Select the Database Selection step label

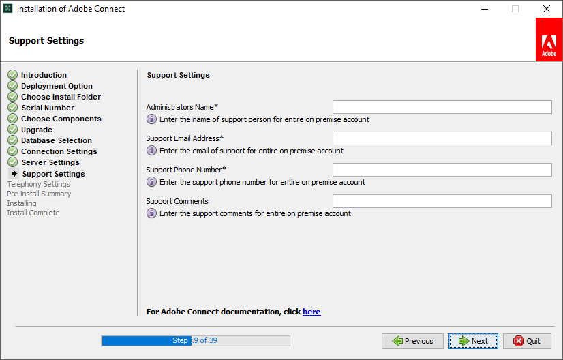[57, 140]
